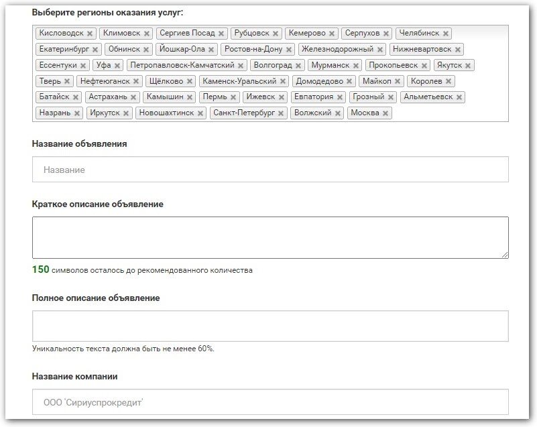Click the Название объявления input field
Viewport: 537px width, 427px height.
tap(270, 170)
